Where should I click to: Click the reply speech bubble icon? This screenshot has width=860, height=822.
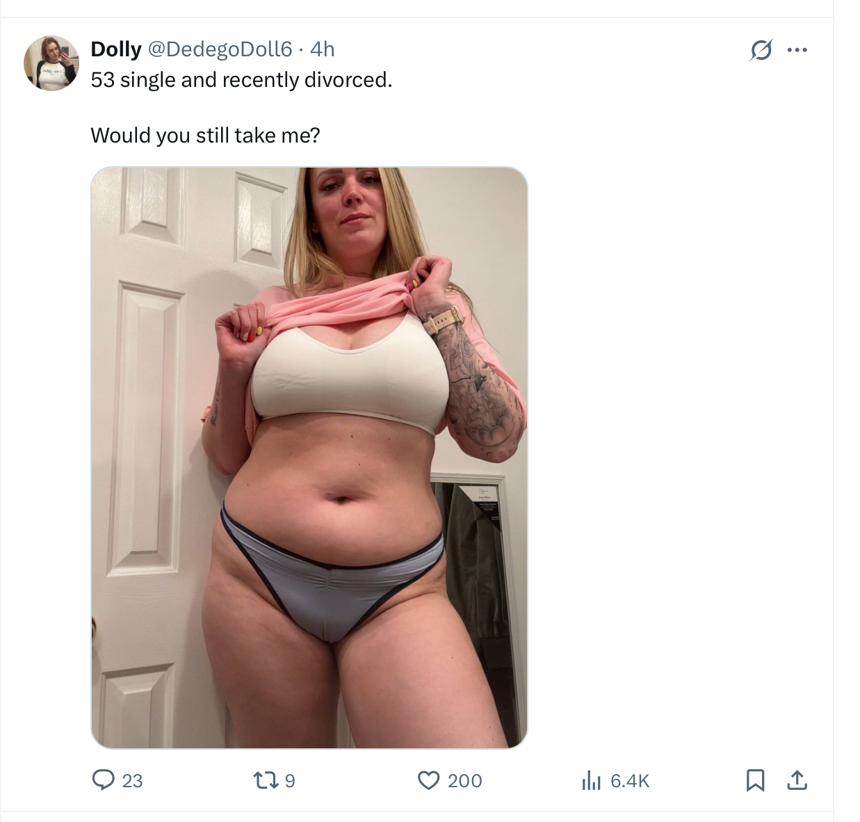pos(104,780)
